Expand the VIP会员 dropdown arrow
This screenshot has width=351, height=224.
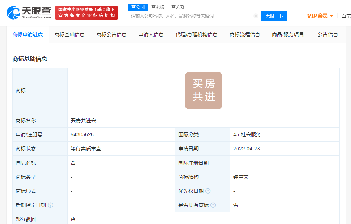pyautogui.click(x=331, y=16)
